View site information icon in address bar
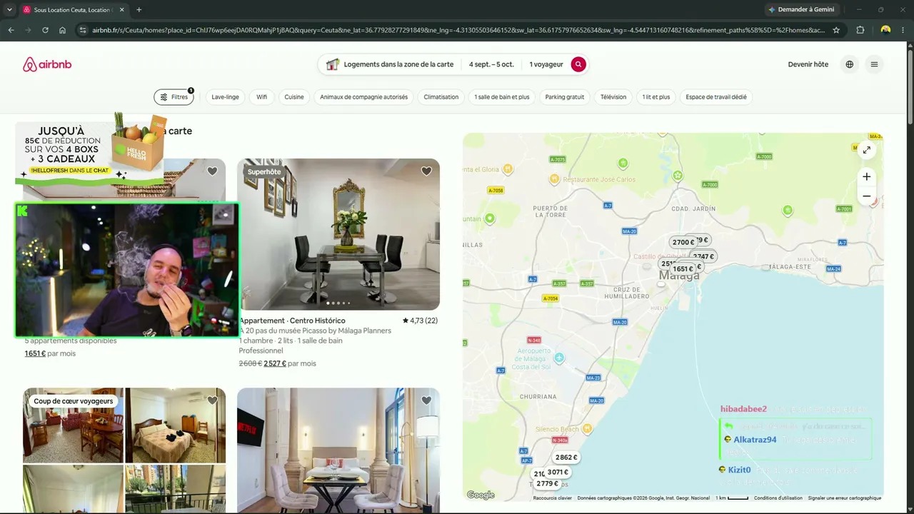The height and width of the screenshot is (514, 914). 83,30
